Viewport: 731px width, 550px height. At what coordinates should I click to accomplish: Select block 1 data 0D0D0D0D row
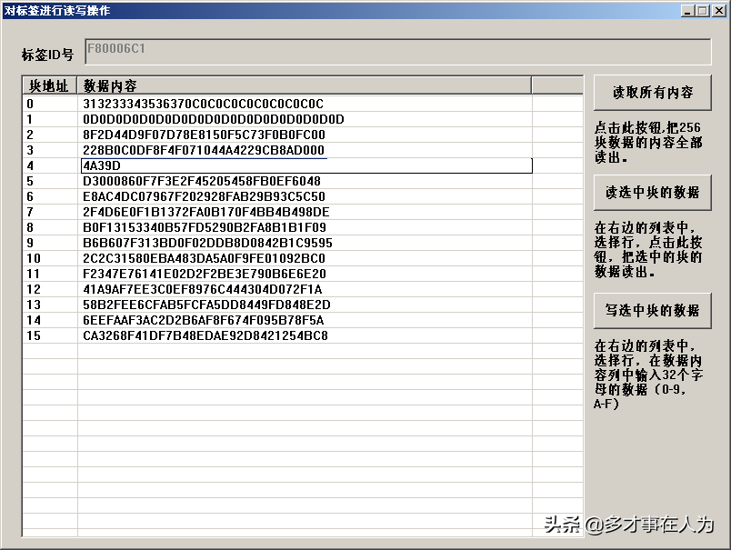coord(214,119)
